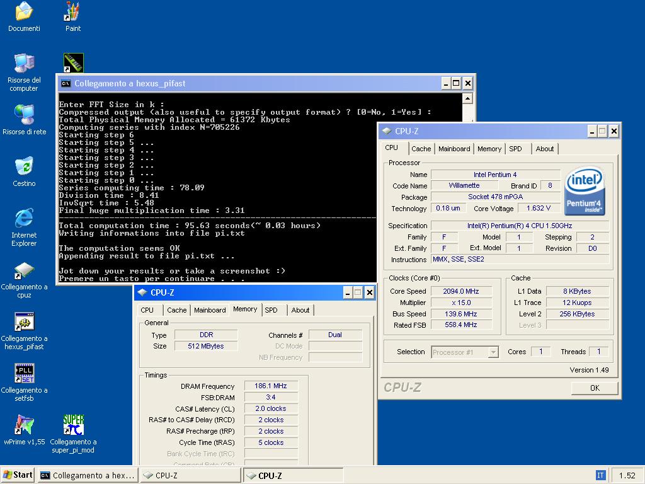The image size is (645, 484).
Task: Open Cache tab in Memory CPU-Z window
Action: point(177,310)
